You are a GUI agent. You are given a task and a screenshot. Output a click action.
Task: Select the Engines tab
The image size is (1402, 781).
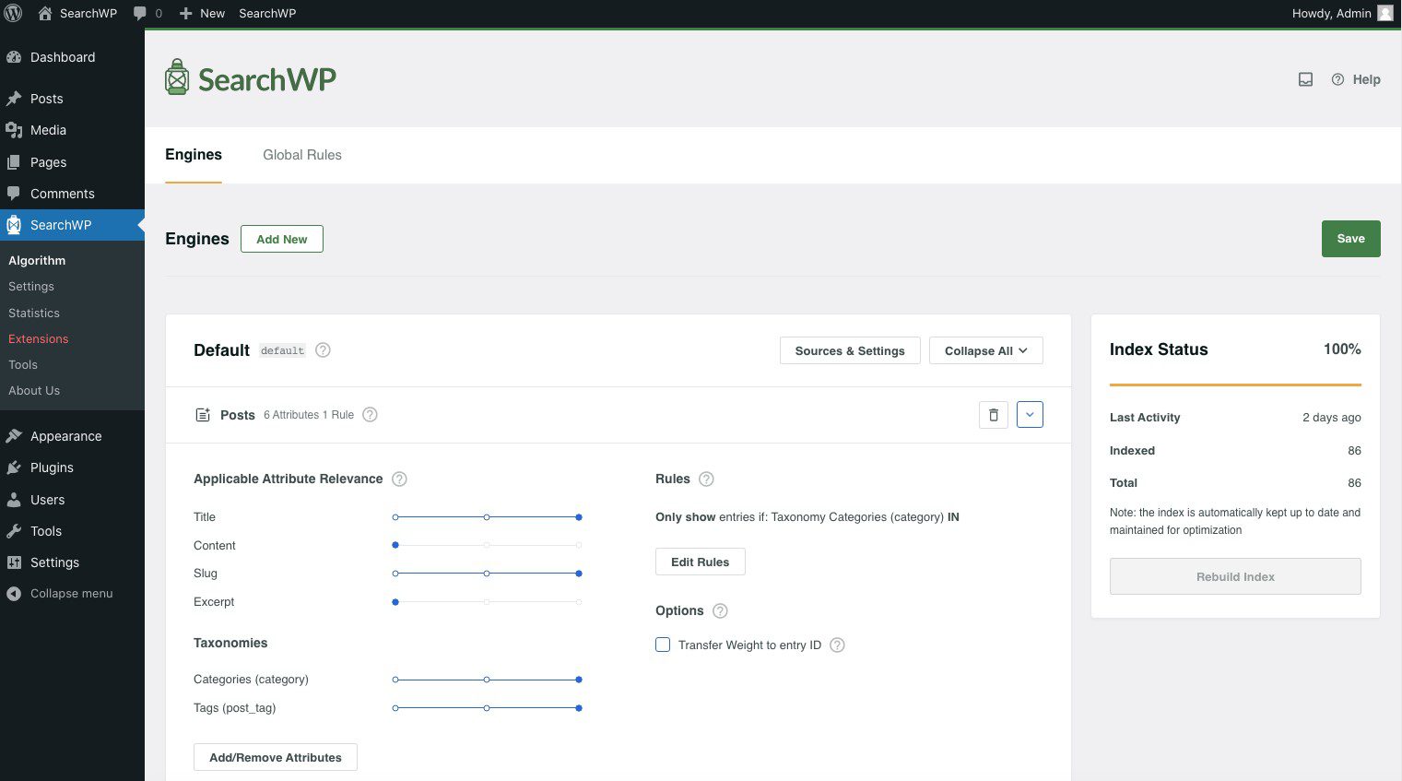coord(194,155)
